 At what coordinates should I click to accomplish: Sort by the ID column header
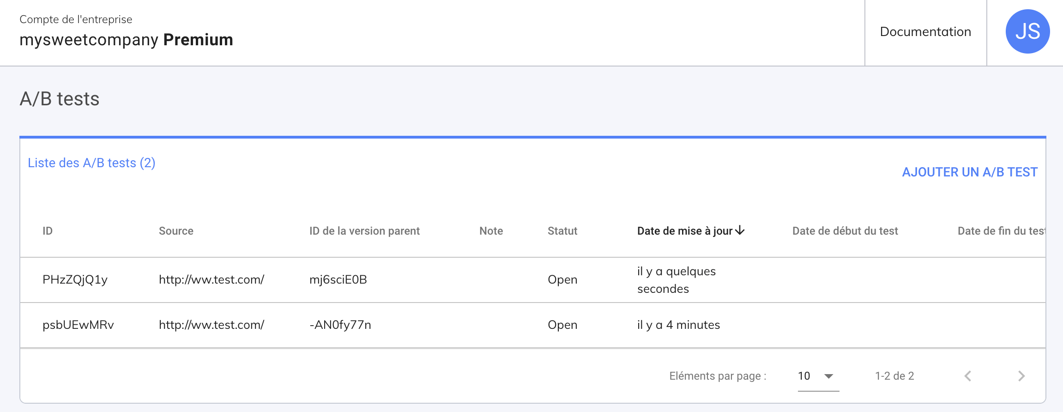pyautogui.click(x=48, y=231)
